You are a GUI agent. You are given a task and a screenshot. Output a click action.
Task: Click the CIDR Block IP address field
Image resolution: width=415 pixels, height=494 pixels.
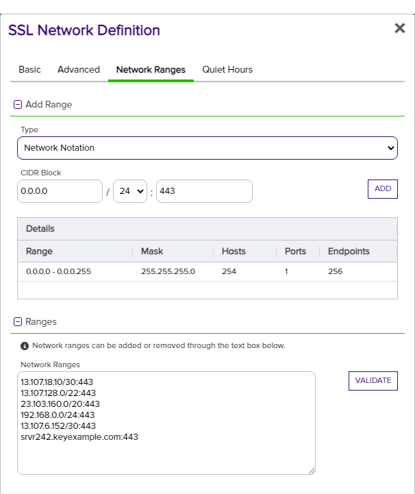[x=60, y=191]
